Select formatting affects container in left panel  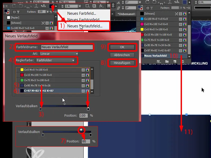[x=14, y=12]
